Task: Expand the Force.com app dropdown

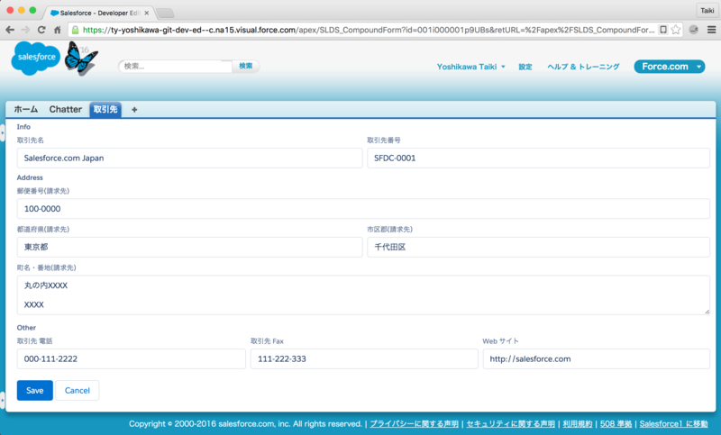Action: click(x=669, y=67)
